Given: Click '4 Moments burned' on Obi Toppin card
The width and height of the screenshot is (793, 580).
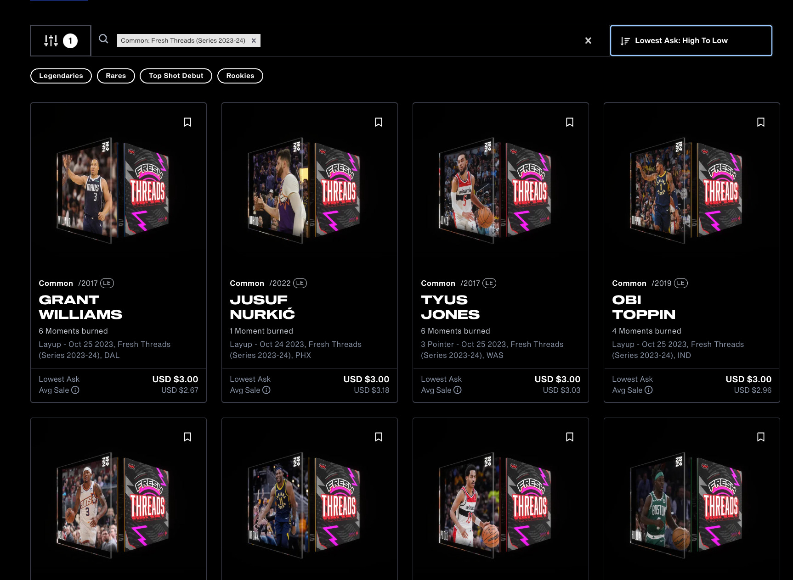Looking at the screenshot, I should pos(646,331).
